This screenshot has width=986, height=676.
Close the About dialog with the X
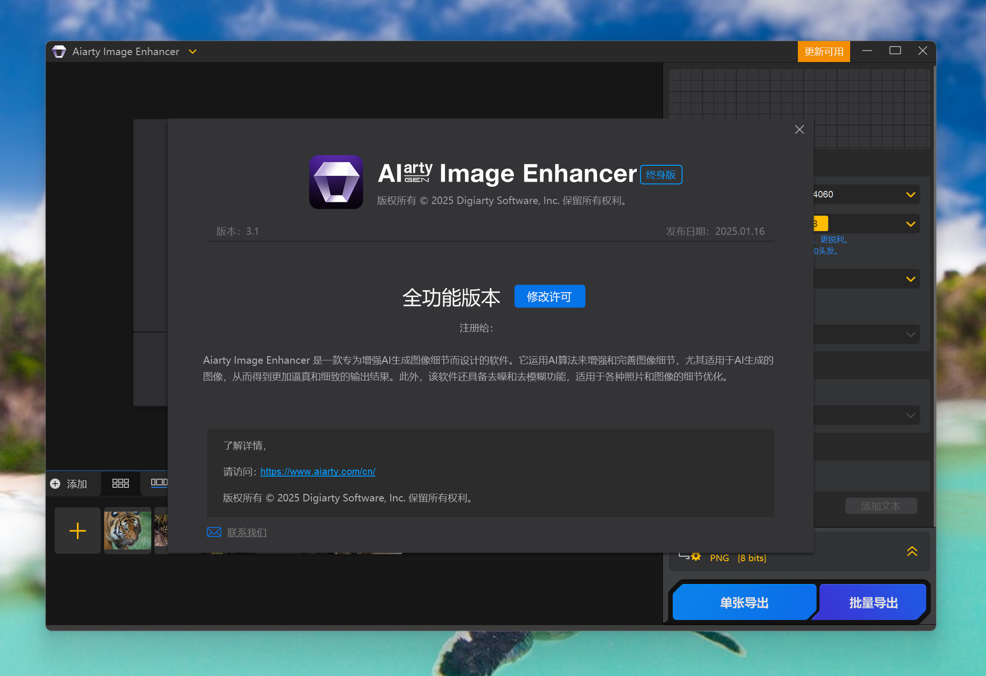[x=799, y=130]
